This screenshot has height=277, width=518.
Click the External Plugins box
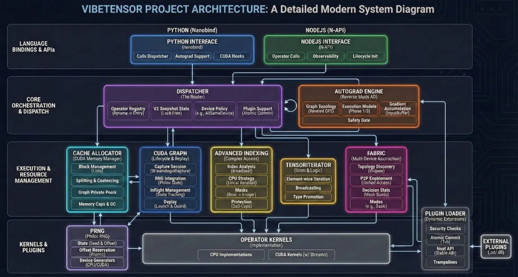(x=496, y=247)
